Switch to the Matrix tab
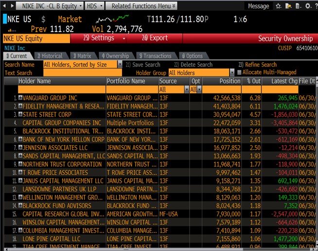This screenshot has height=251, width=318. point(82,56)
